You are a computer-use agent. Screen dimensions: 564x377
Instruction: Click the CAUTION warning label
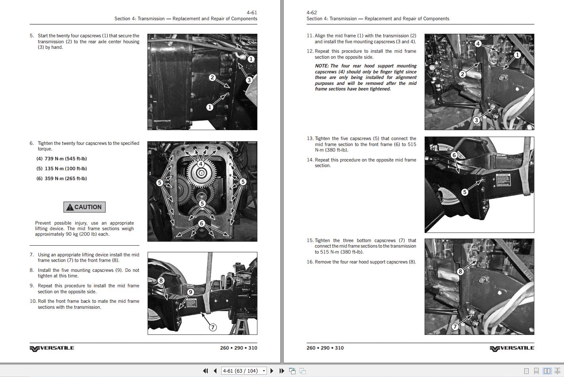coord(85,207)
